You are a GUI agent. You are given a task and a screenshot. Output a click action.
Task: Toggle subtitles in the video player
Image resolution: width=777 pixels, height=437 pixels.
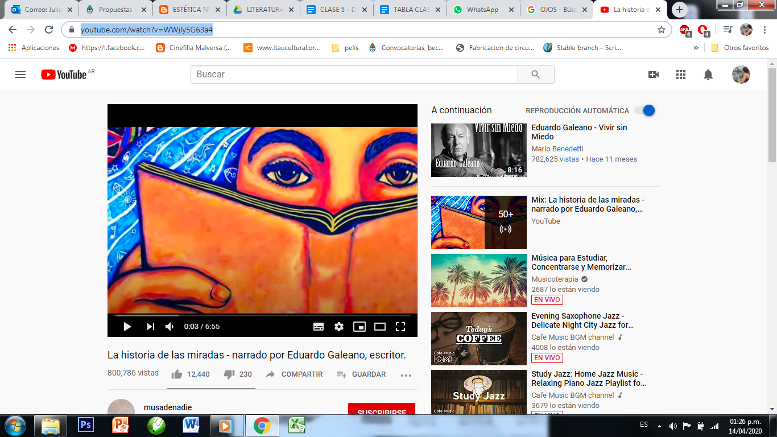[x=319, y=327]
